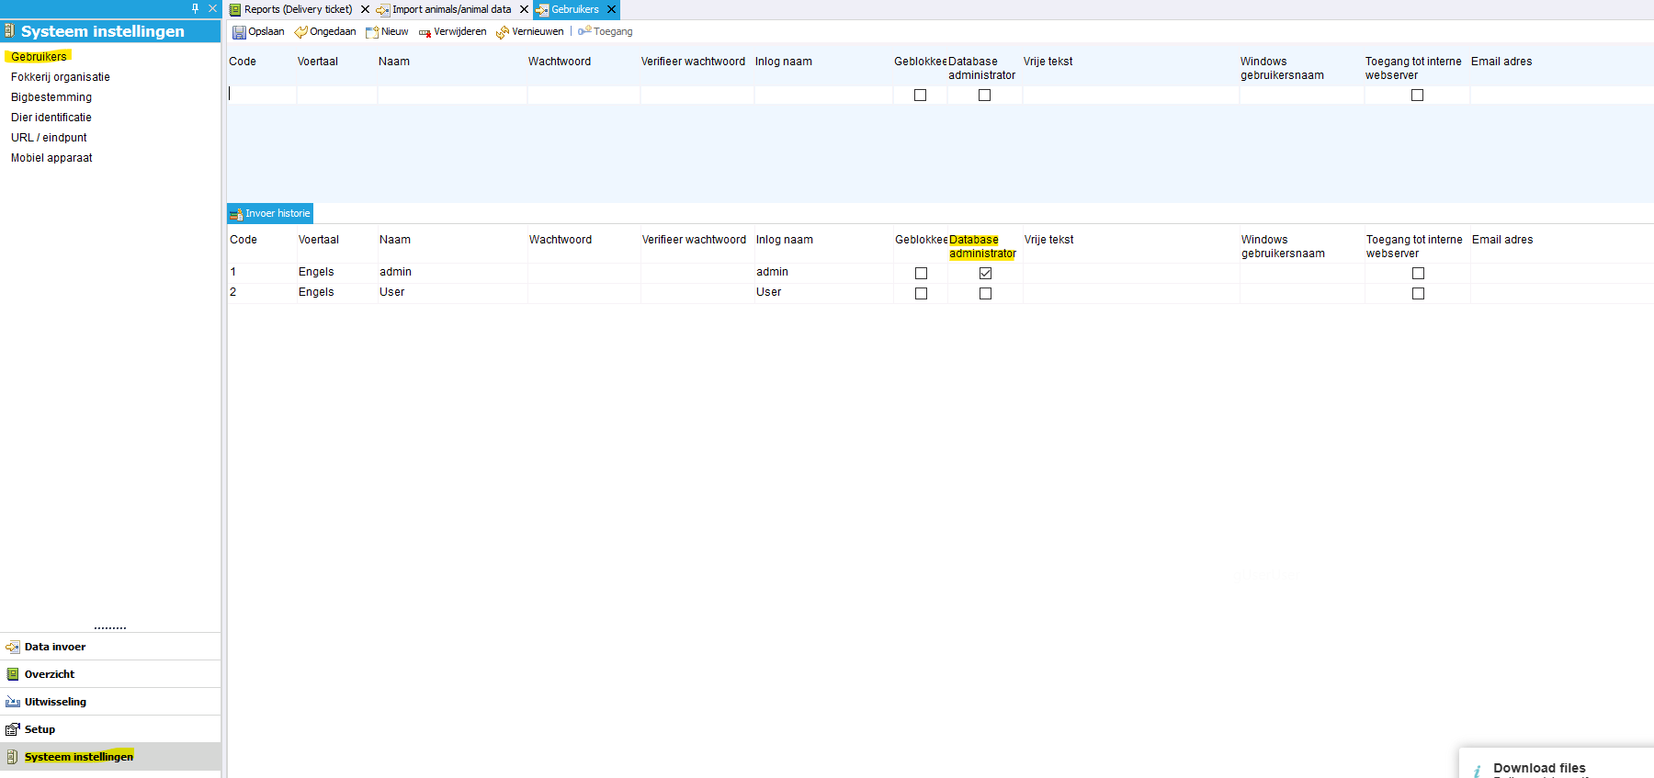
Task: Click the Gebruikers tab icon
Action: click(542, 10)
